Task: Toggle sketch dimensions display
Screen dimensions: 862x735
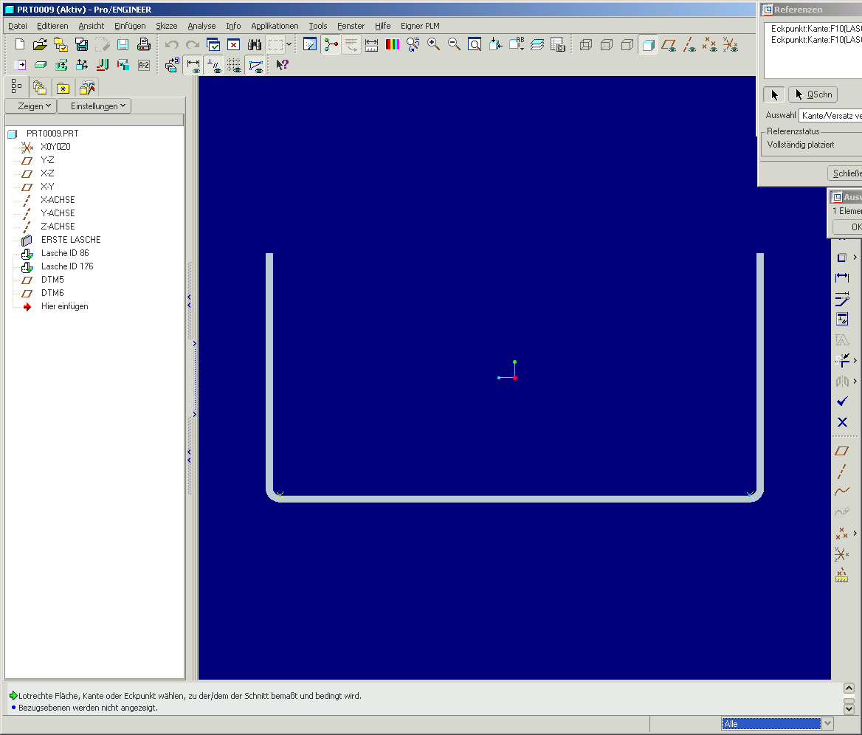Action: click(x=193, y=65)
